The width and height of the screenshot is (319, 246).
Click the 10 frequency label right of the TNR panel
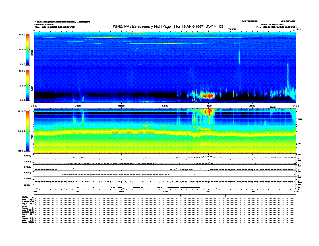299,143
